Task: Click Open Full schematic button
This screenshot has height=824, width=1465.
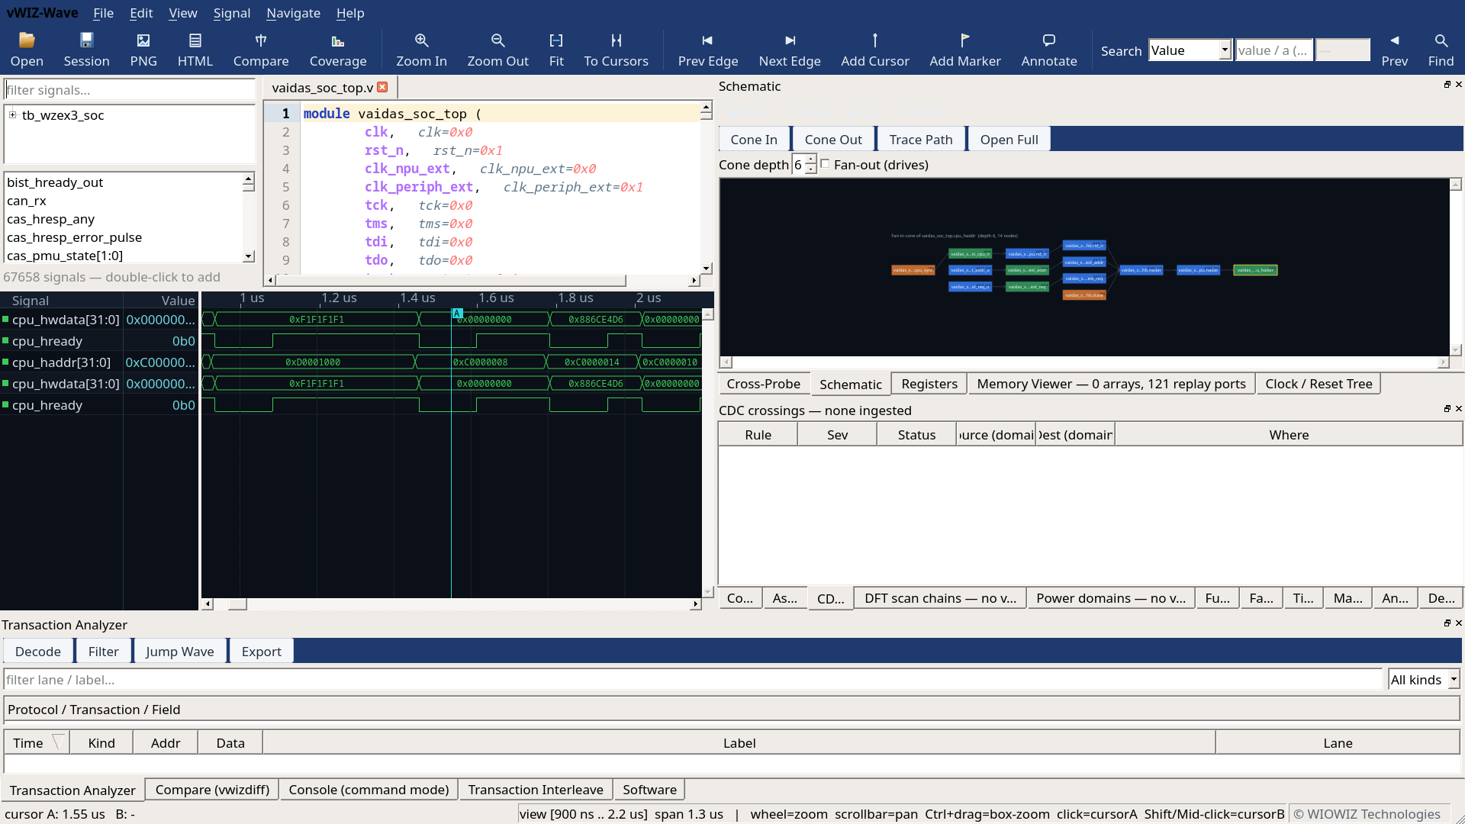Action: click(x=1009, y=139)
